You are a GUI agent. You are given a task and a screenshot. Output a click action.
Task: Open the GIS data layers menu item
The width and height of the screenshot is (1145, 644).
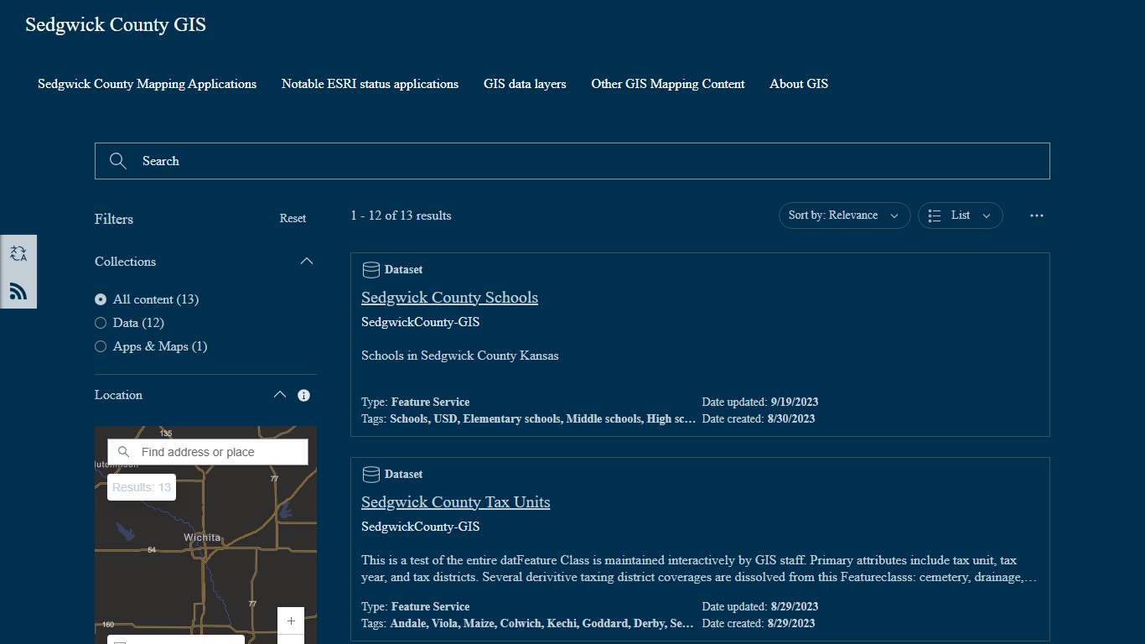click(525, 84)
